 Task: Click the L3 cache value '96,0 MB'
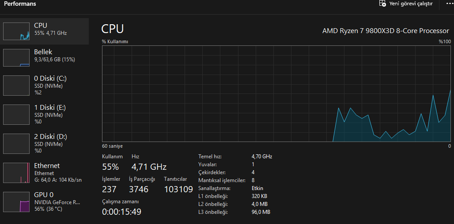pyautogui.click(x=261, y=212)
